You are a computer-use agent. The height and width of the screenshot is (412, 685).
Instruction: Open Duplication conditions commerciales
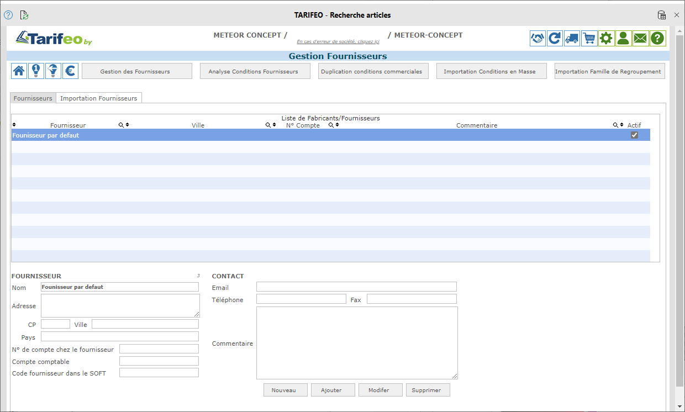[x=373, y=71]
